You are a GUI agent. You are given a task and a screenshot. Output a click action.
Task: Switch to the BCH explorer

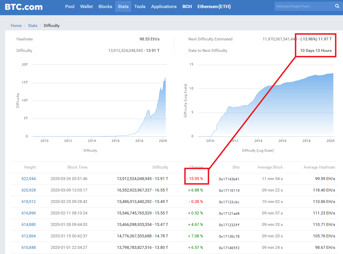[x=187, y=7]
